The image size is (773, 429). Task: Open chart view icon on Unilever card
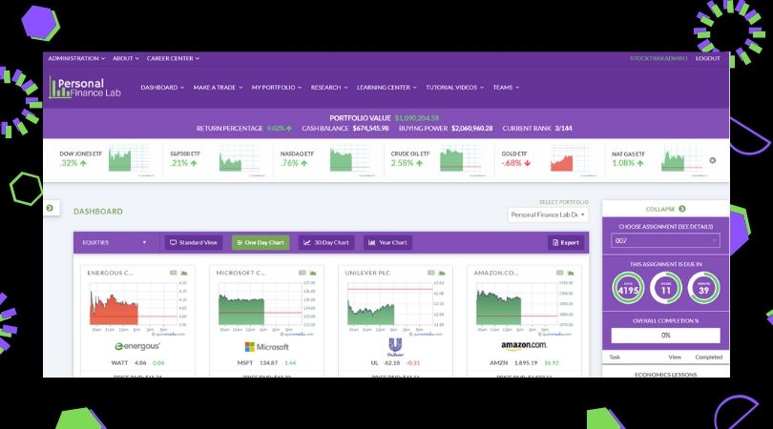442,273
